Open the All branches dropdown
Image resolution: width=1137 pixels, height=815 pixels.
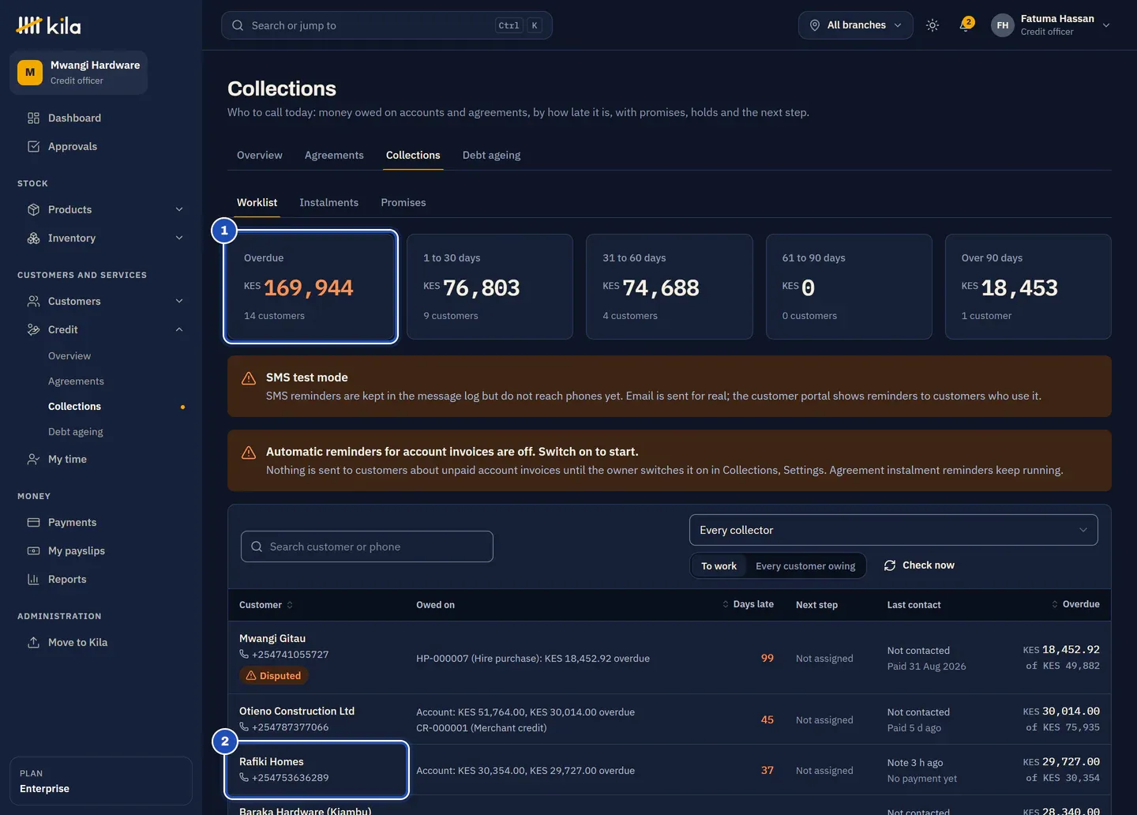coord(856,25)
